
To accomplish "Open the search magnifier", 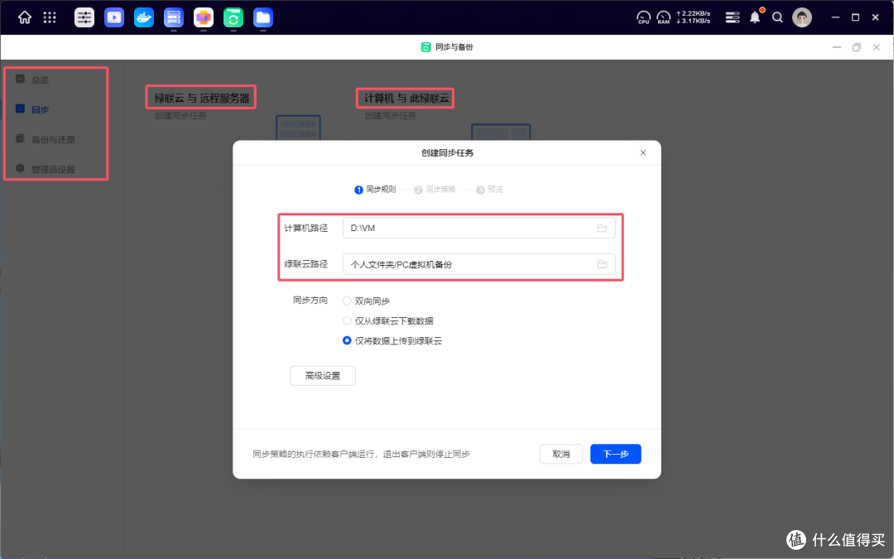I will click(777, 17).
